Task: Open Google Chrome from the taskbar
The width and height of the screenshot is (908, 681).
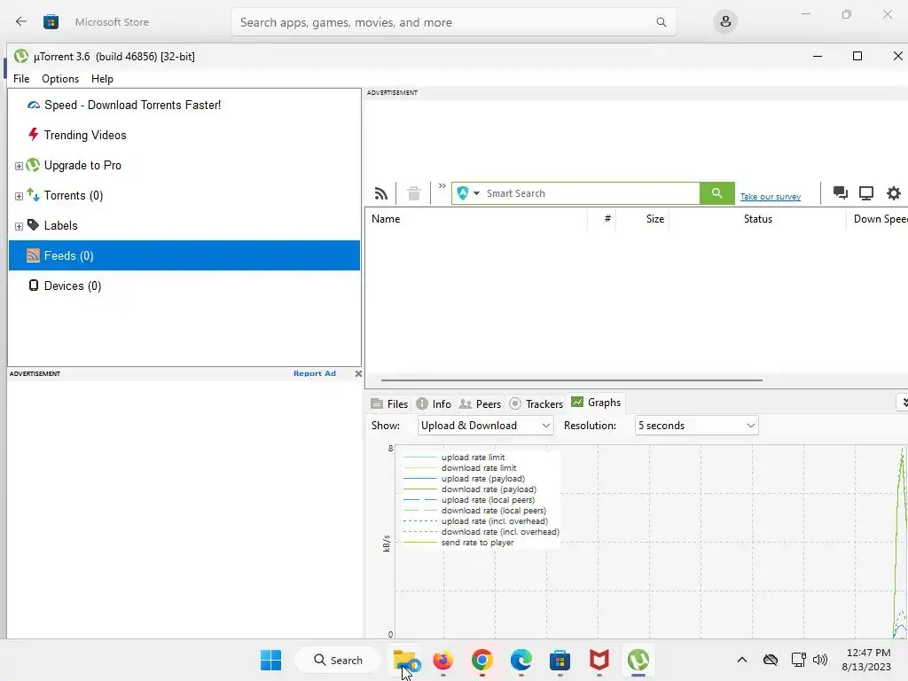Action: pyautogui.click(x=481, y=660)
